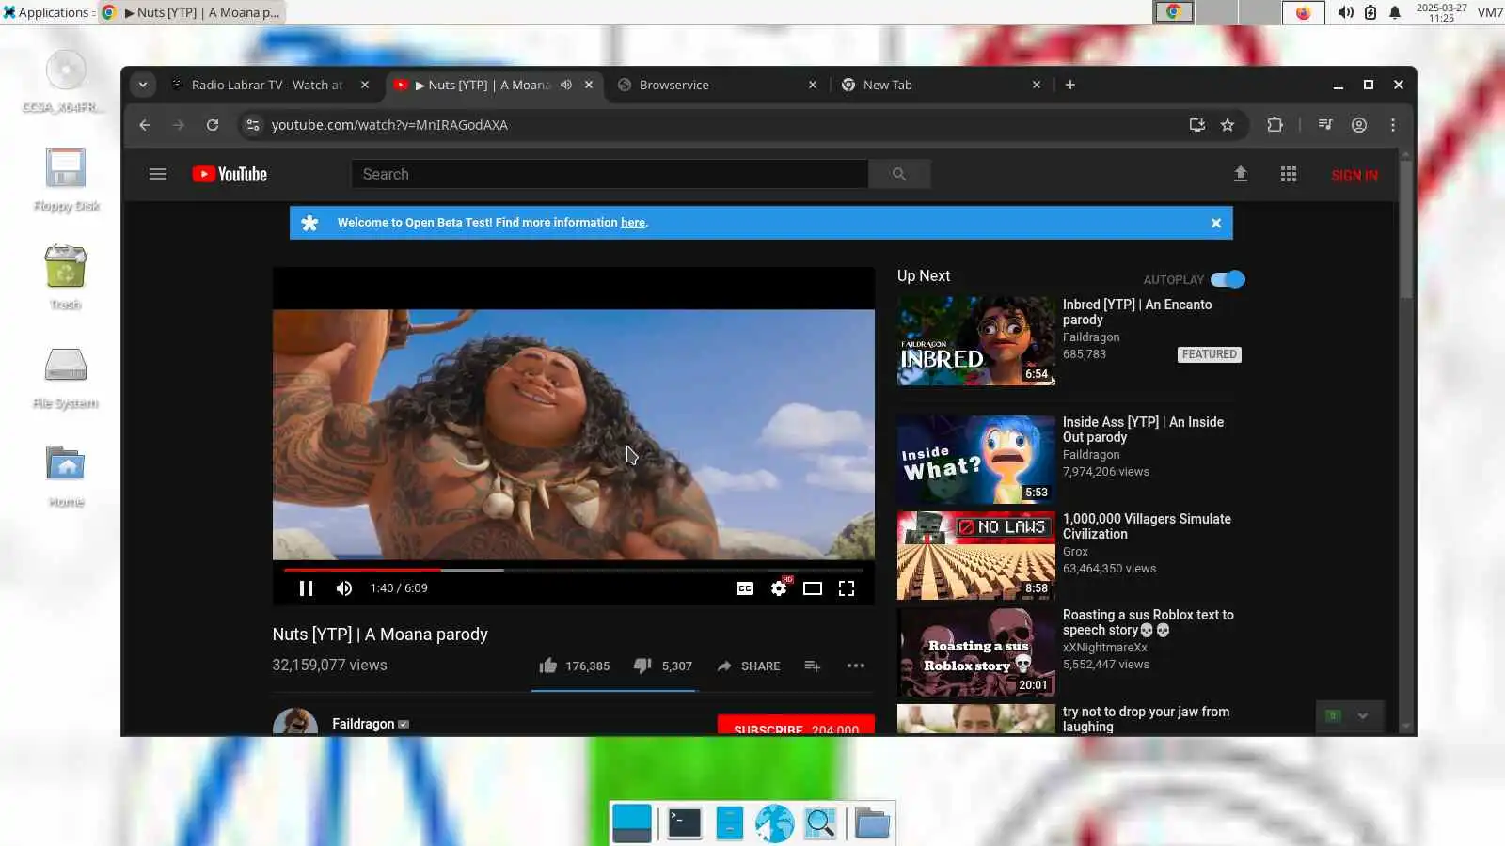The image size is (1505, 846).
Task: Open the application finder magnifier in dock
Action: [x=820, y=823]
